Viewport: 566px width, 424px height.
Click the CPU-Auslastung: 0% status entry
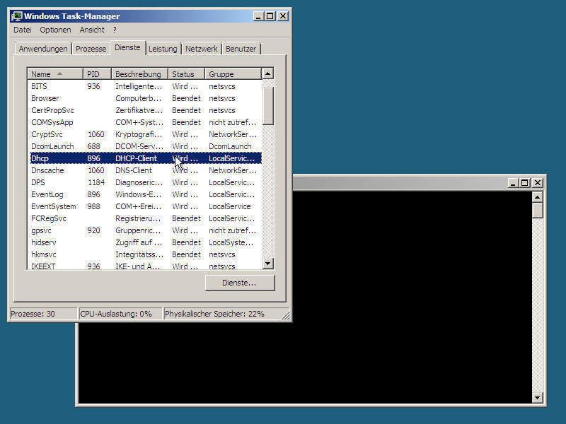[x=120, y=314]
